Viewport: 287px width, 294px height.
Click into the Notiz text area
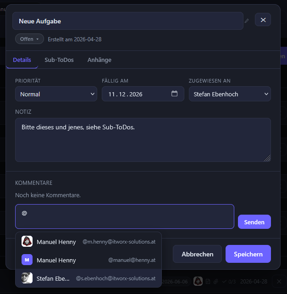[x=143, y=140]
